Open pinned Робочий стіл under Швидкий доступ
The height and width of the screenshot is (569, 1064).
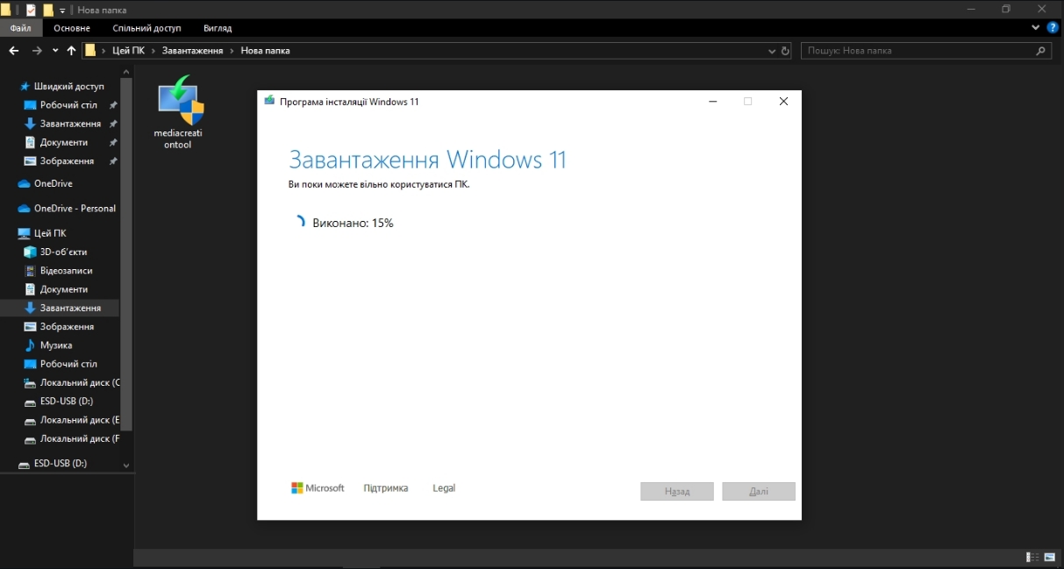(68, 105)
